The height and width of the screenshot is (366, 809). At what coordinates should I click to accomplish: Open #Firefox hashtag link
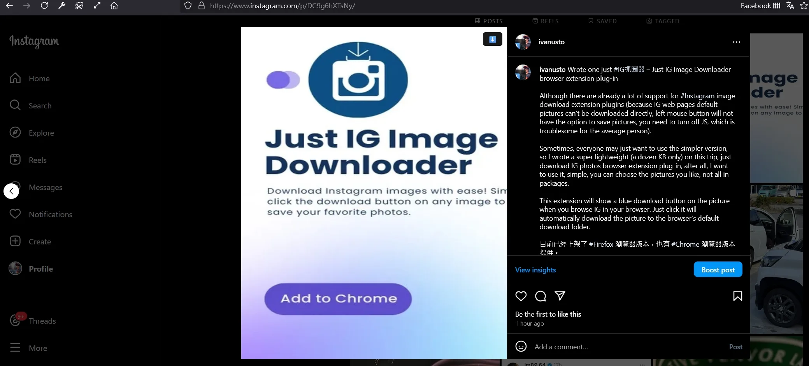(601, 244)
